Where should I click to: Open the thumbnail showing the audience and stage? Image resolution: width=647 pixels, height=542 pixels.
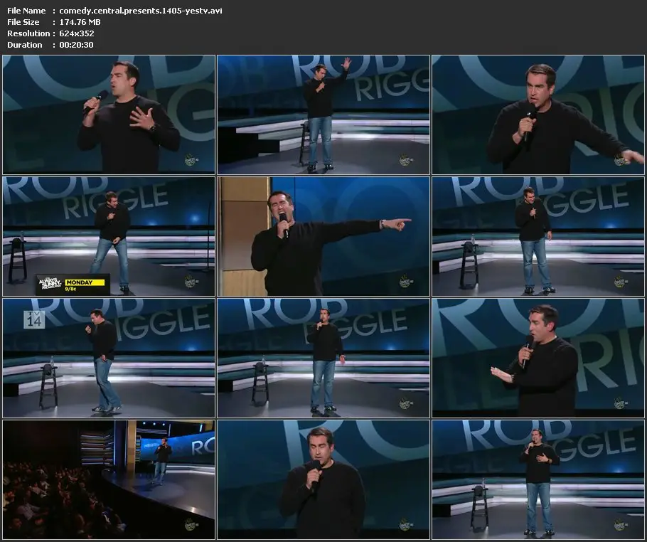[x=109, y=479]
